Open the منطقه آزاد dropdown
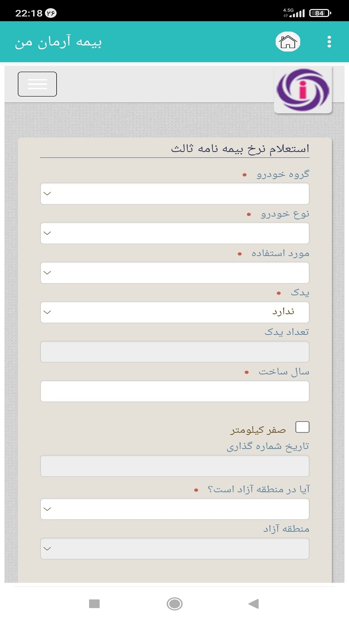Viewport: 349px width, 621px height. click(174, 548)
